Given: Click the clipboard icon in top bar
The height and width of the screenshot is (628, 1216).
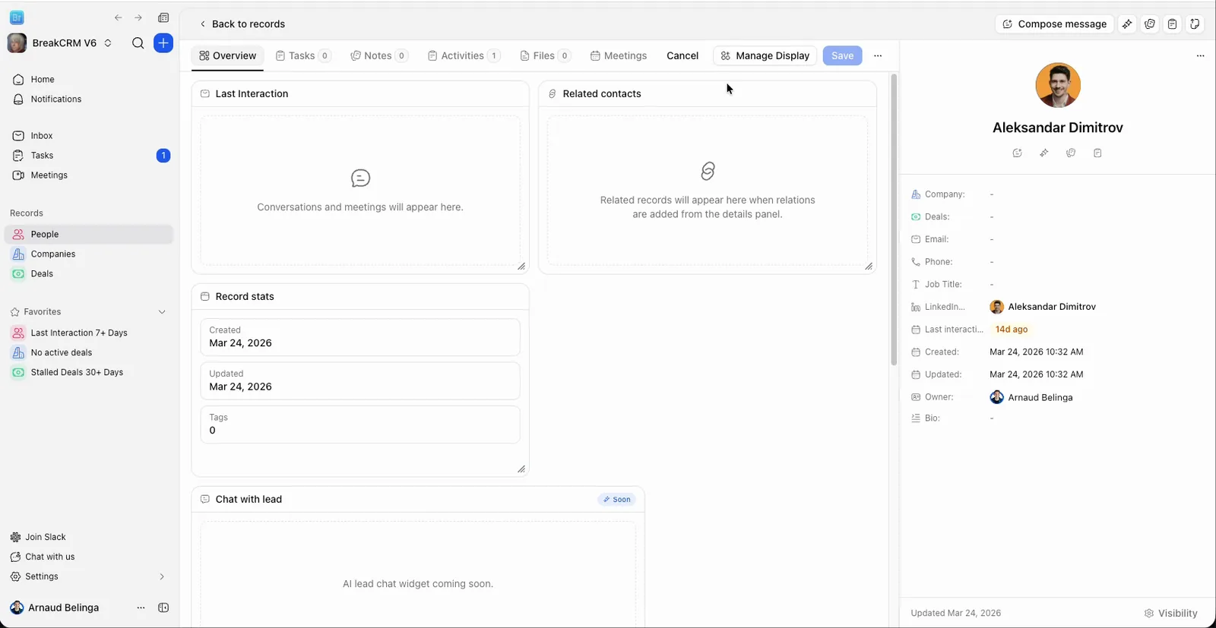Looking at the screenshot, I should click(x=1173, y=24).
